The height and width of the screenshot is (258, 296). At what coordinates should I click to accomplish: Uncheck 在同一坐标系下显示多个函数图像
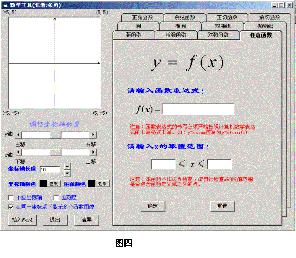[11, 207]
